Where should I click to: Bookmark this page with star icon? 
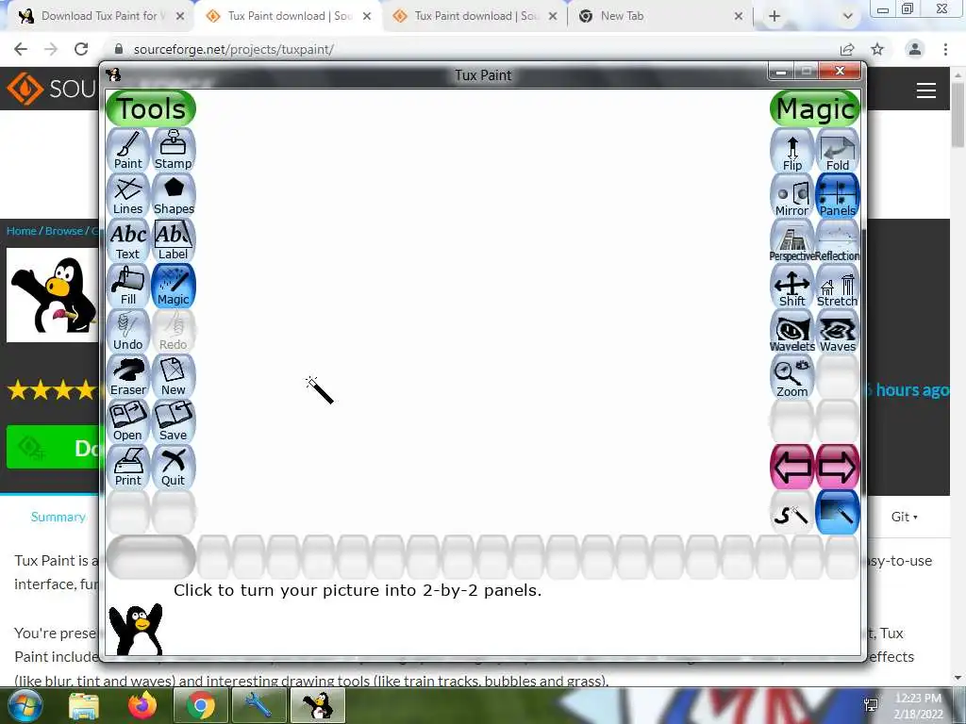pyautogui.click(x=877, y=49)
